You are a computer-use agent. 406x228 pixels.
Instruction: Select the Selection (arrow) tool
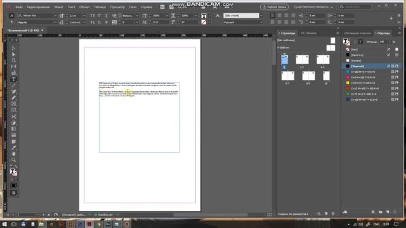coord(13,48)
